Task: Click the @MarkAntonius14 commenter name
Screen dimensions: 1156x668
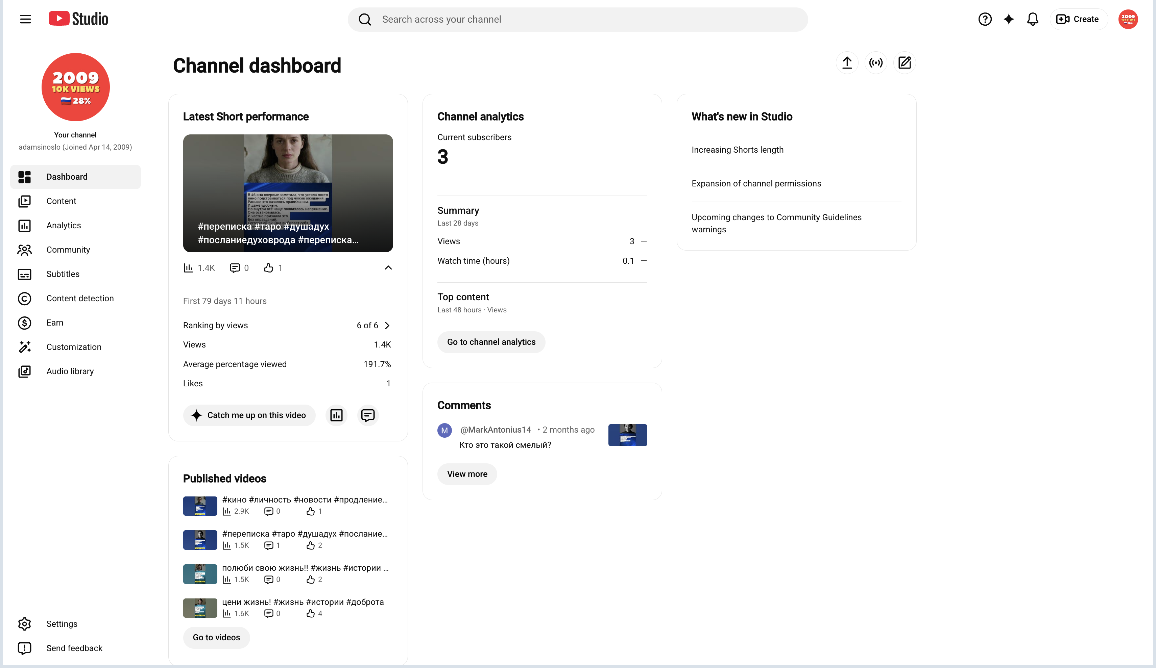Action: 496,430
